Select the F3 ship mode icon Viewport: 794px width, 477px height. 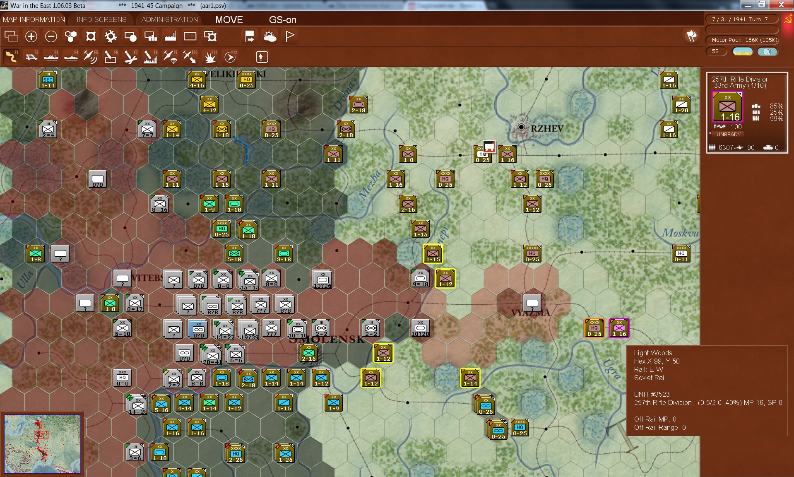point(51,57)
